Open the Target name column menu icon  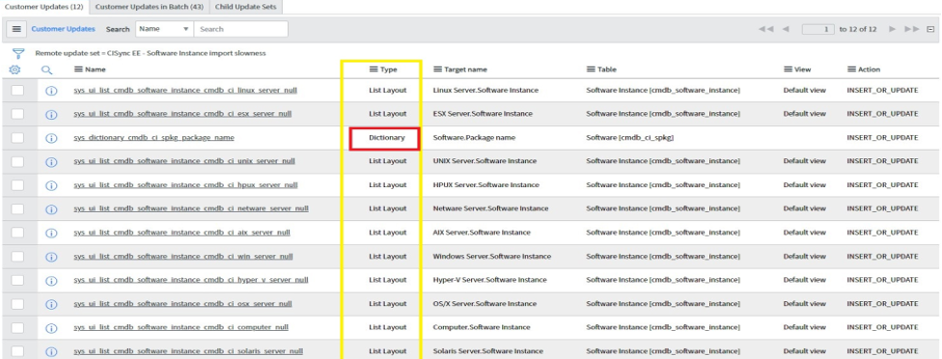point(437,69)
